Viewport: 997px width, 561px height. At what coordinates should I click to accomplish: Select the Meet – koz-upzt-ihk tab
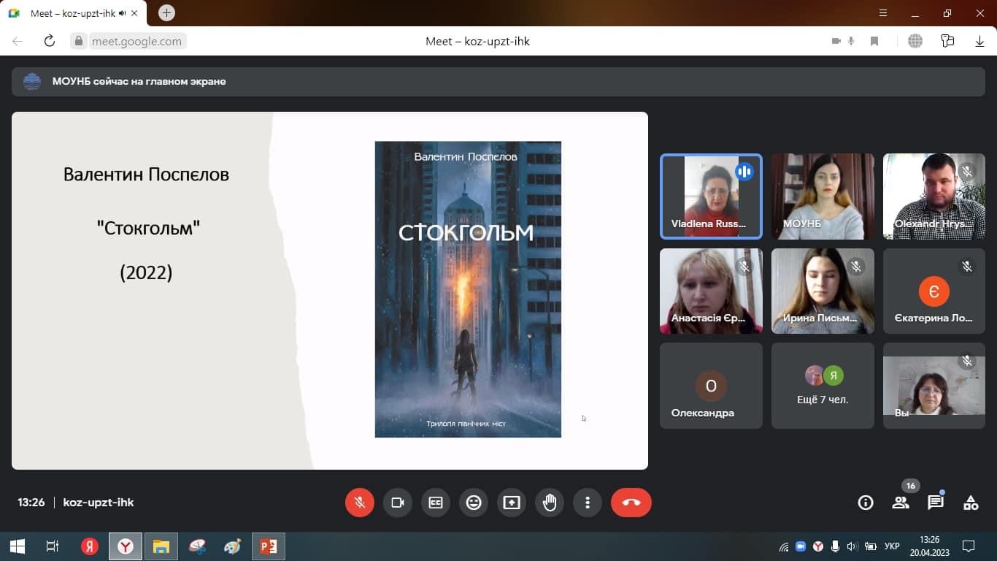[x=73, y=13]
